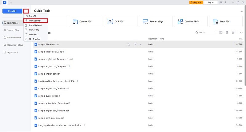The width and height of the screenshot is (246, 132).
Task: Open the PDFelement home logo icon
Action: 5,2
